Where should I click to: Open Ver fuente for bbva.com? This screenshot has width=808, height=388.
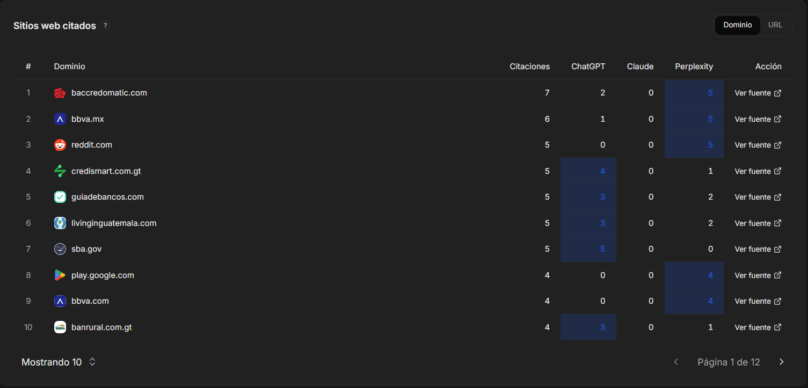point(758,301)
